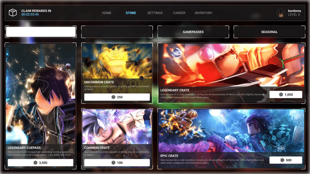310x174 pixels.
Task: Click the LEGENDARY CUEPASS title
Action: pos(24,148)
